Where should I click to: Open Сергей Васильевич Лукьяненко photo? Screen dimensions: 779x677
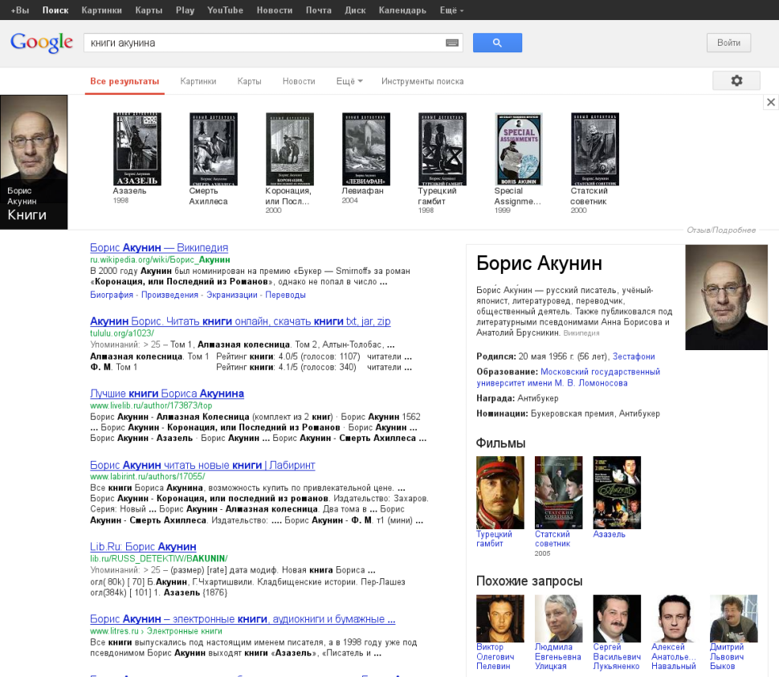click(617, 618)
